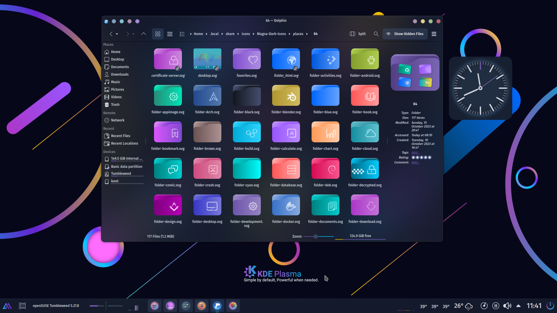Screen dimensions: 557x313
Task: Click the 11:41 clock in taskbar
Action: tap(534, 306)
